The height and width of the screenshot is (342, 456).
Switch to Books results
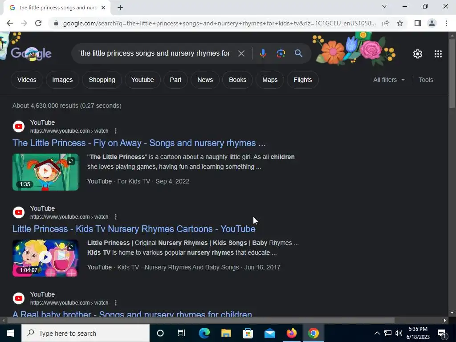point(238,80)
